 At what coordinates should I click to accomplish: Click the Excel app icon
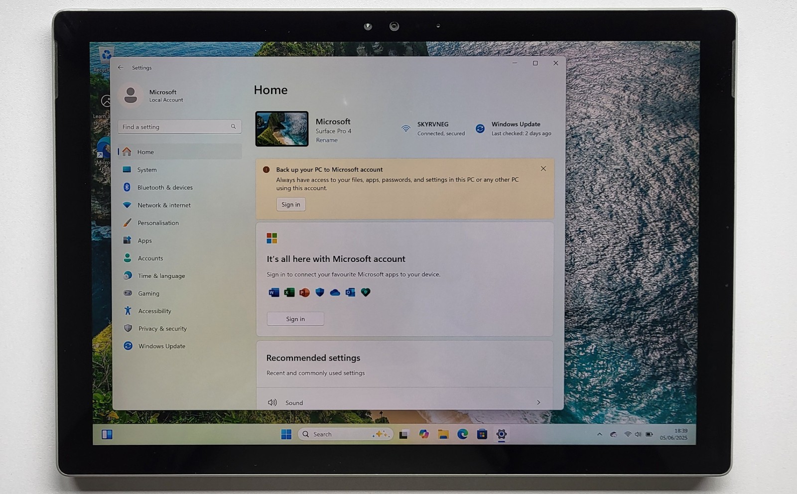click(289, 292)
